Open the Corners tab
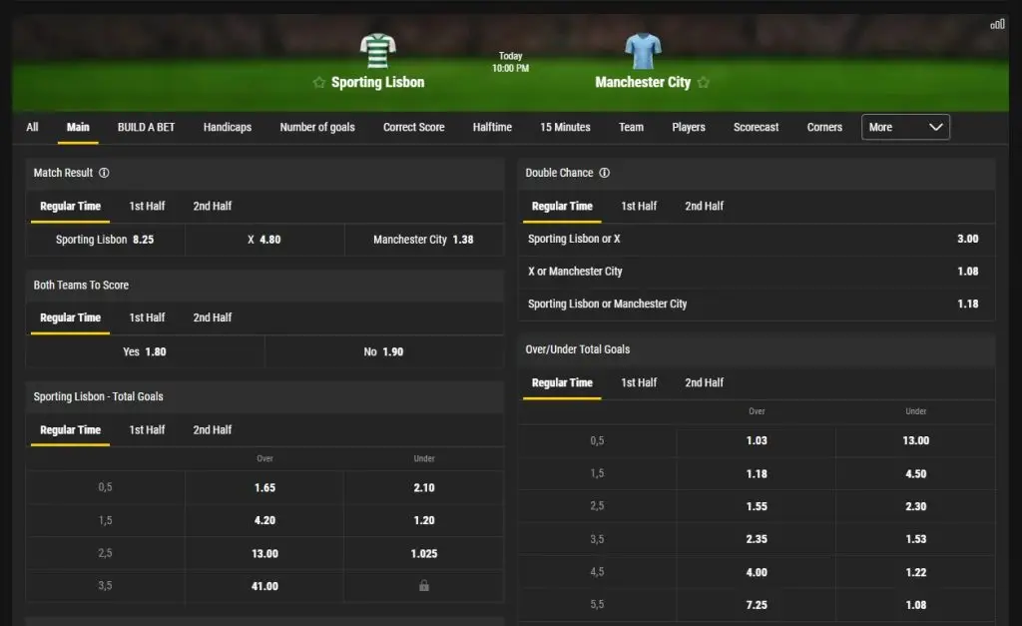 pos(824,127)
